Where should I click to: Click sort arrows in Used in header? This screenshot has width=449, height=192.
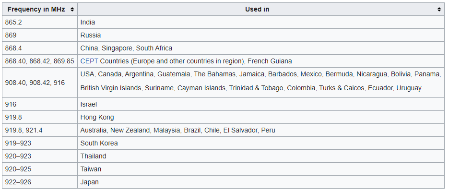439,10
